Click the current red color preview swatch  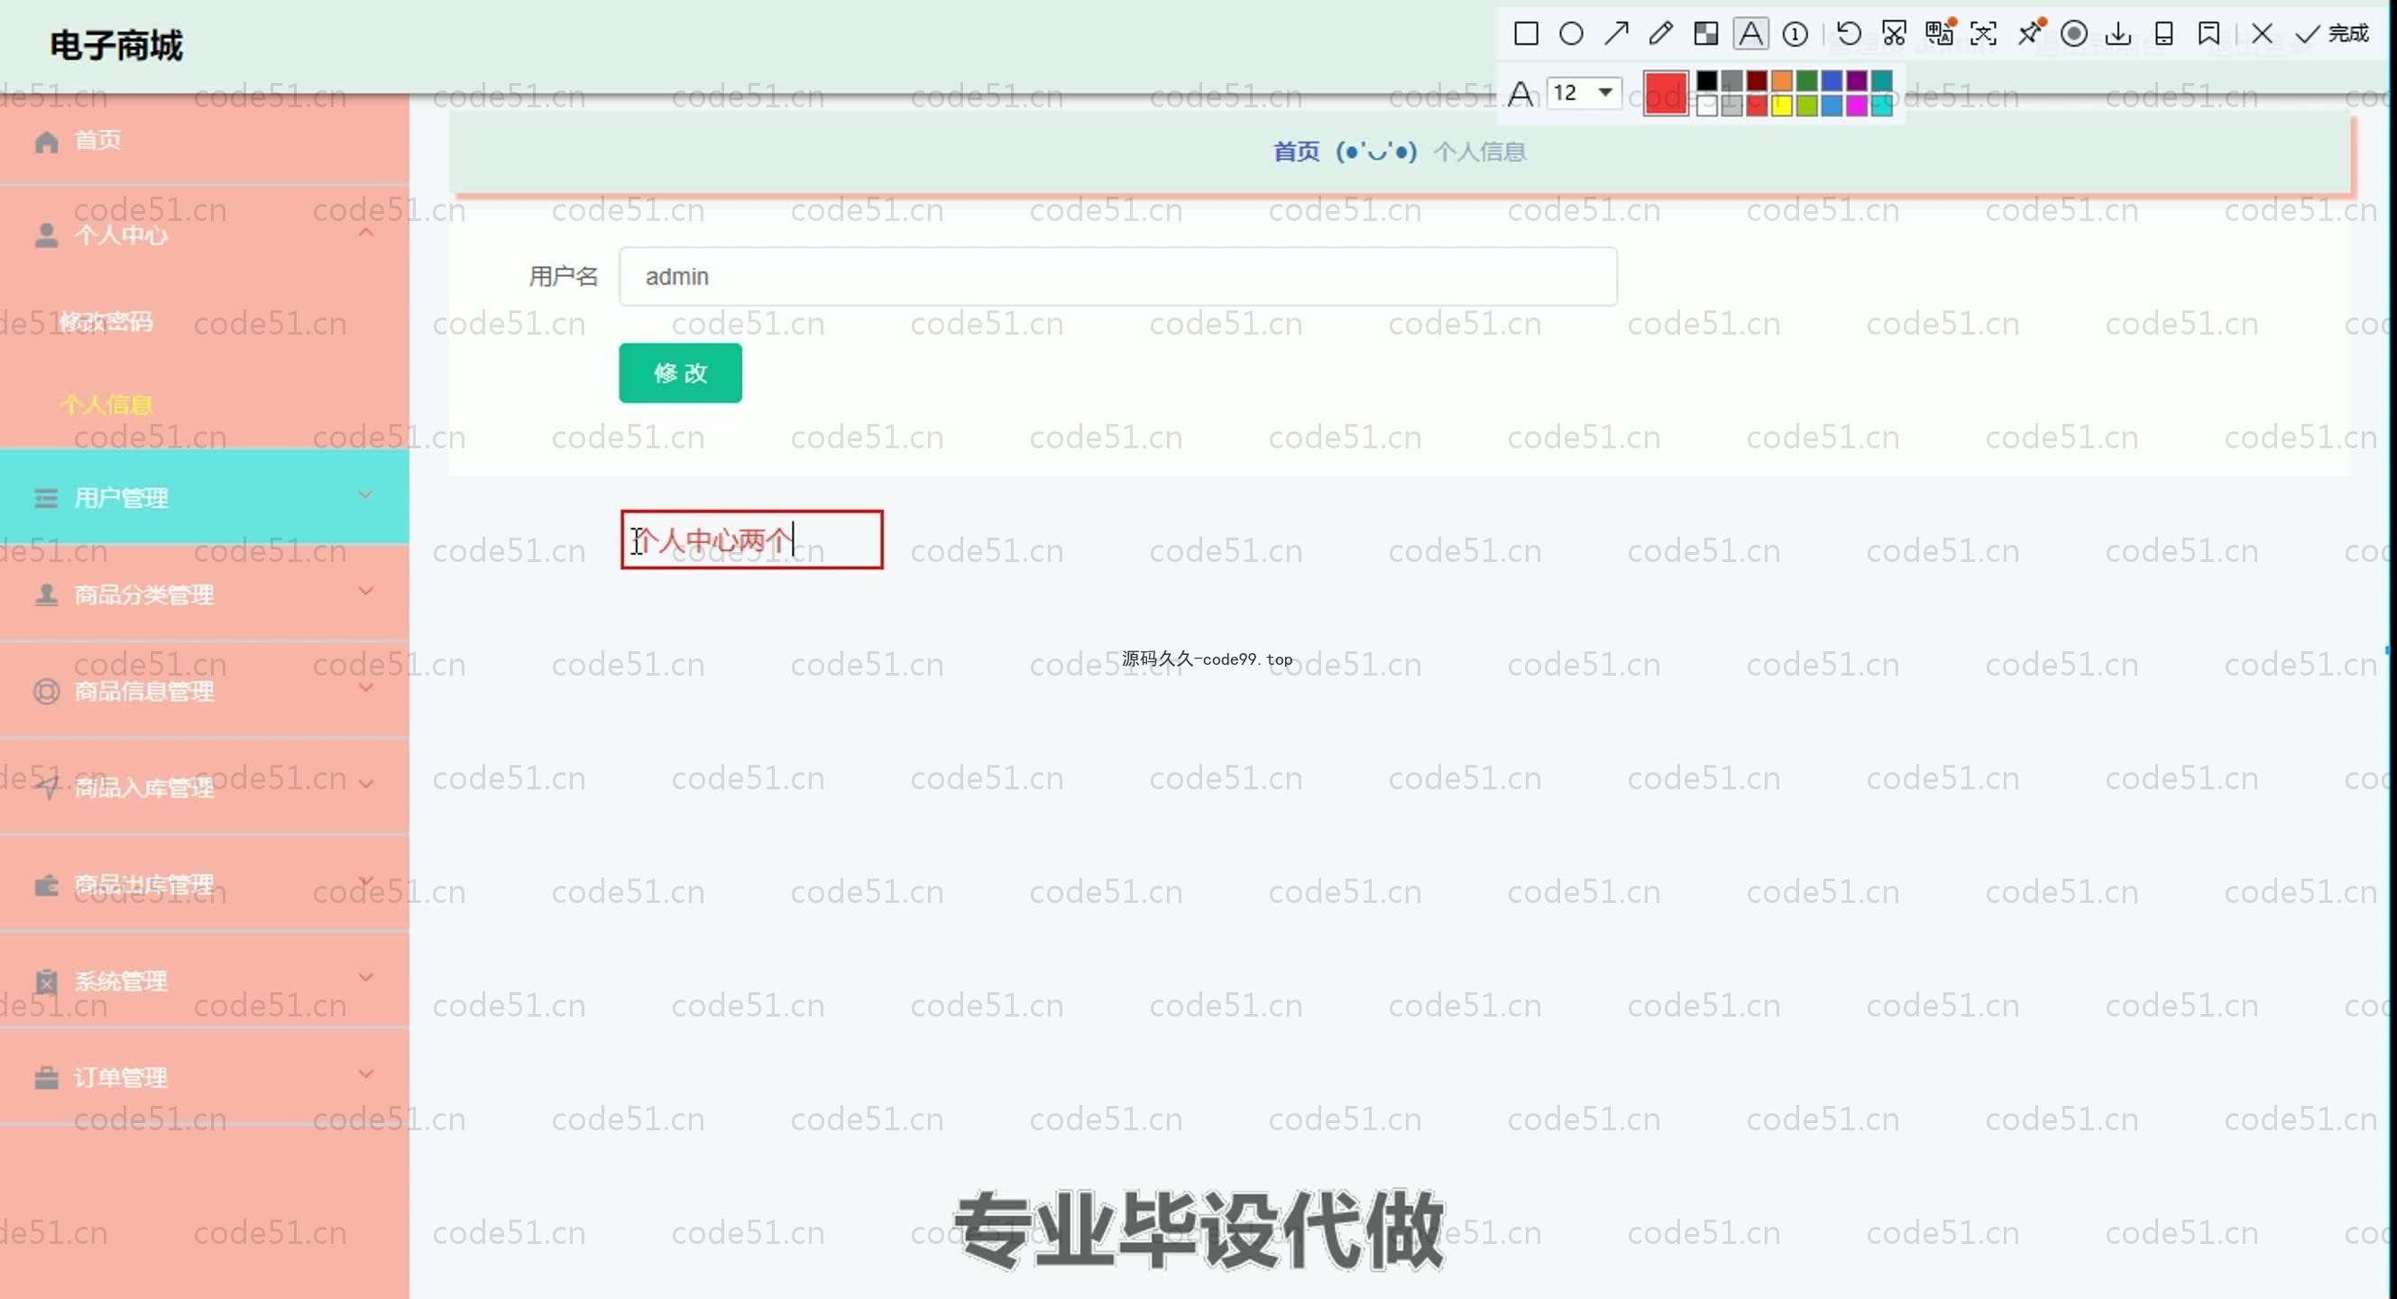[1666, 93]
